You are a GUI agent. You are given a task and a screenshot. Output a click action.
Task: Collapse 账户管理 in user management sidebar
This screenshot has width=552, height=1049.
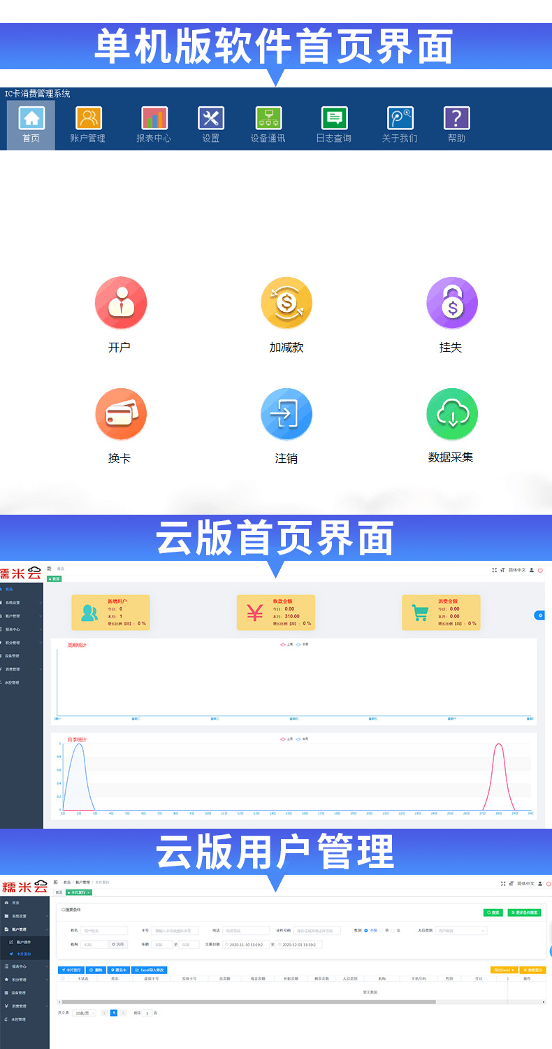pos(25,929)
